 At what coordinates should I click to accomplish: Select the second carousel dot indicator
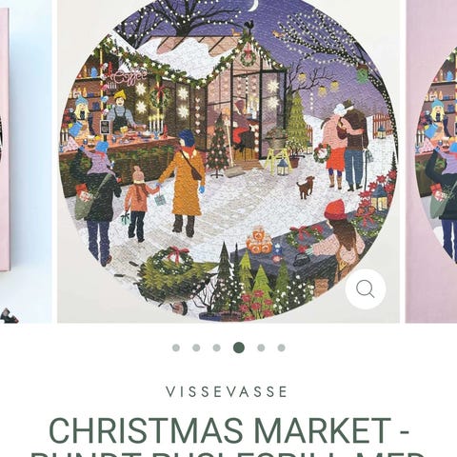point(196,348)
